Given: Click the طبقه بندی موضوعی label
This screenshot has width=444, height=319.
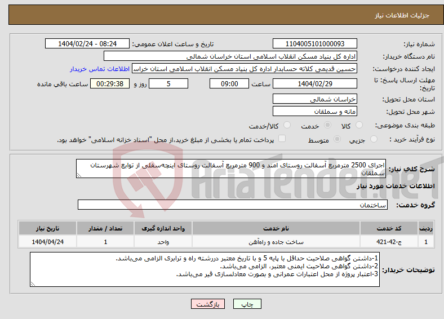Looking at the screenshot, I should [405, 125].
